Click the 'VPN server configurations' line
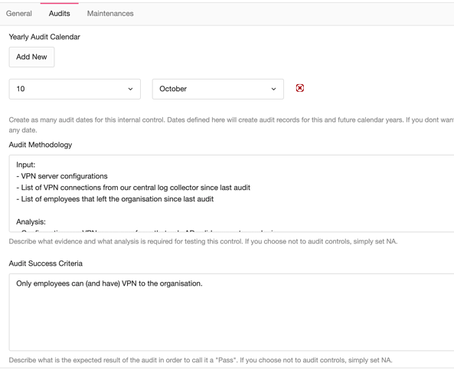The image size is (454, 383). coord(62,176)
